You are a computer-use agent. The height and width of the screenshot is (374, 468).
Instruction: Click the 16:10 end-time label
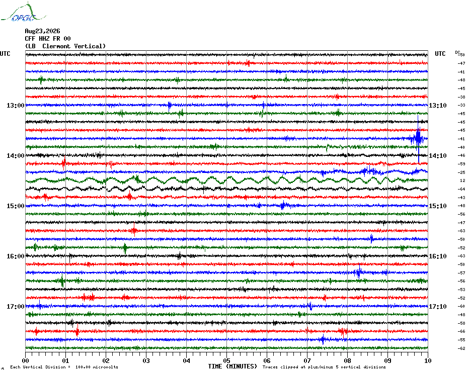[x=438, y=256]
